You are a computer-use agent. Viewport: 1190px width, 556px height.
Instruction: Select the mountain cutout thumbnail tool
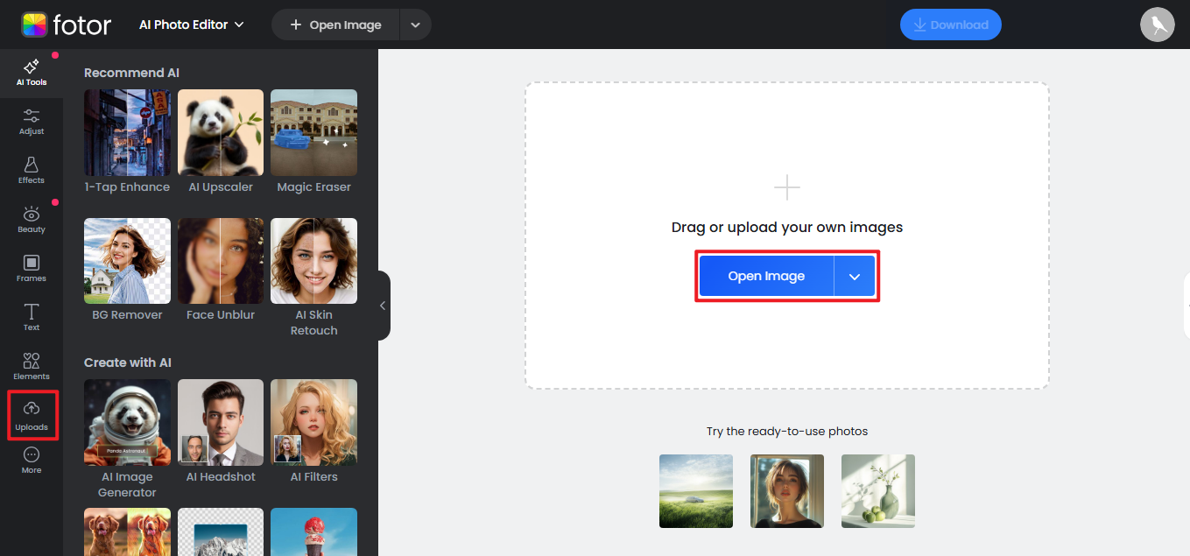[x=221, y=532]
